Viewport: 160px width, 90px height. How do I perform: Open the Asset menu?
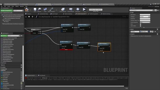point(9,6)
